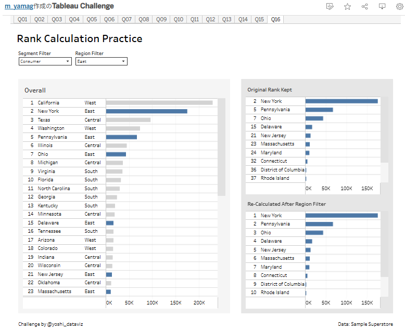Click Maryland in Original Rank Kept
Image resolution: width=405 pixels, height=331 pixels.
pos(271,153)
